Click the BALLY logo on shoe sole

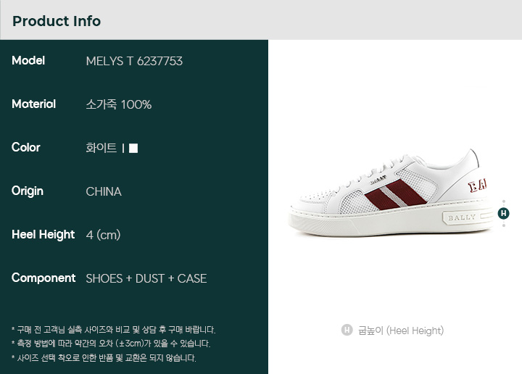coord(461,218)
